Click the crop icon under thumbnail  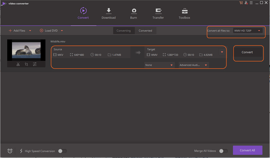tap(26, 64)
